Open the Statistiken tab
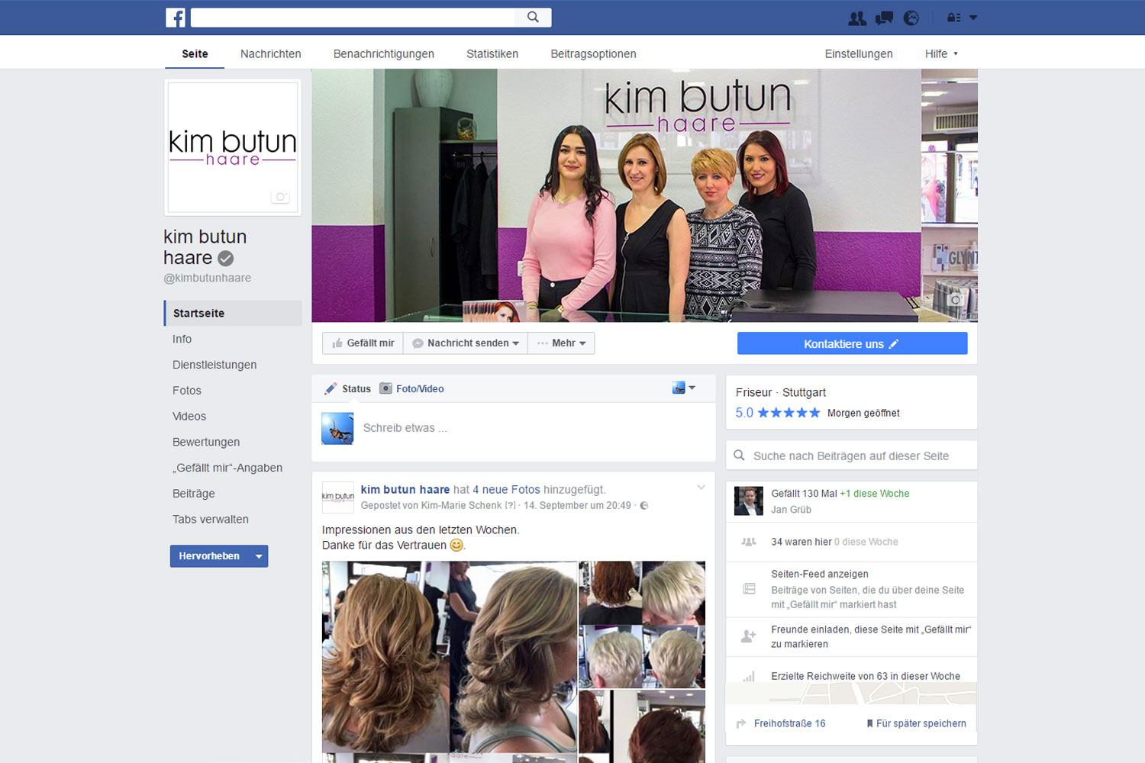 pyautogui.click(x=492, y=53)
